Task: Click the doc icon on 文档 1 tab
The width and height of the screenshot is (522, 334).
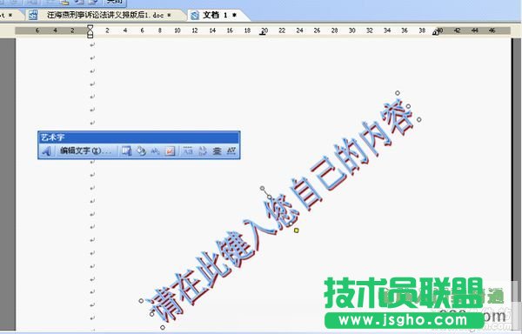Action: tap(195, 15)
